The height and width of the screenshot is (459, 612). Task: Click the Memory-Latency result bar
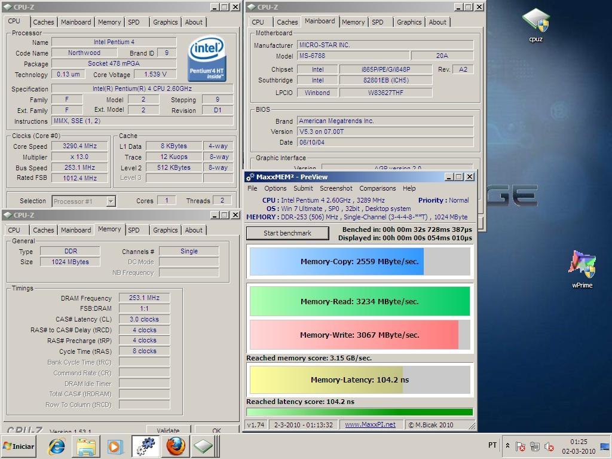pos(359,380)
